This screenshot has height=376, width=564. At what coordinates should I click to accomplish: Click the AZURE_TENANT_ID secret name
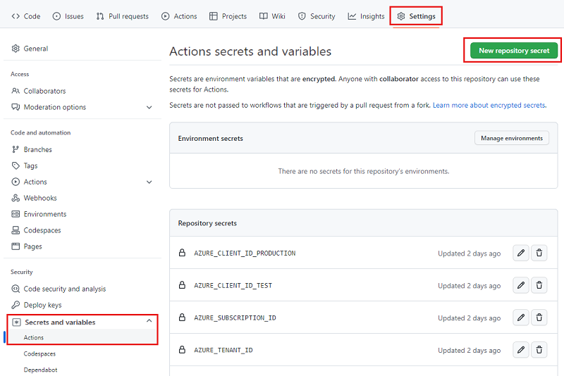point(223,350)
